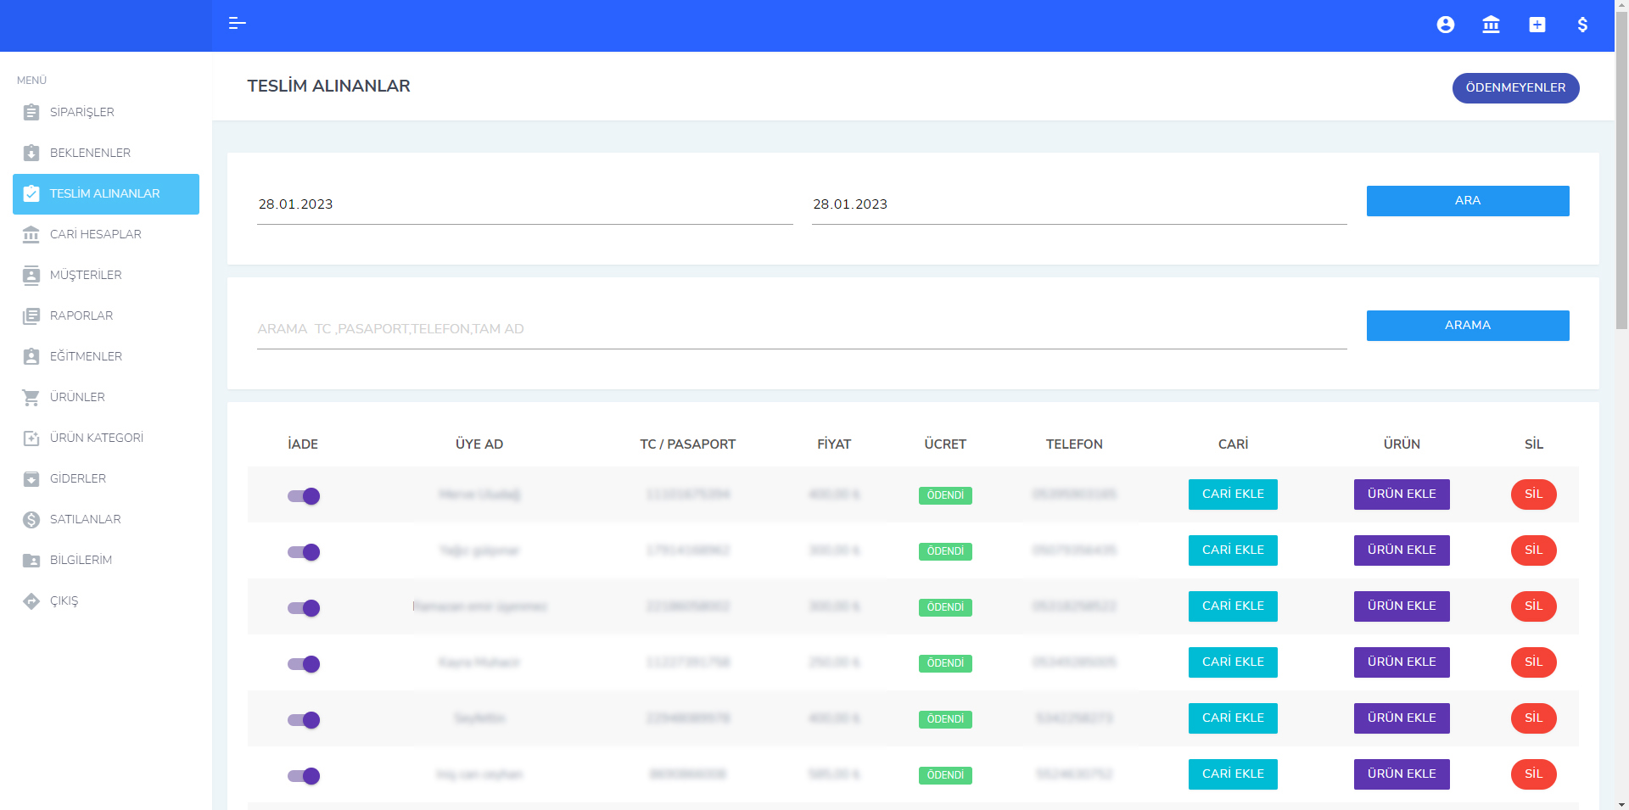The image size is (1629, 810).
Task: Click the contacts icon beside MÜŞTERİLER
Action: point(31,275)
